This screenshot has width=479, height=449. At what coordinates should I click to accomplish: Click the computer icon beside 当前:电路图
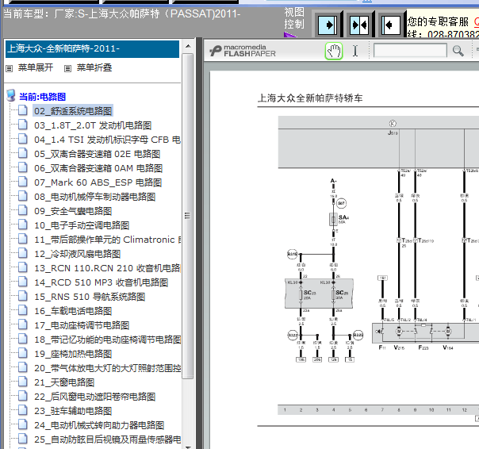click(x=11, y=95)
